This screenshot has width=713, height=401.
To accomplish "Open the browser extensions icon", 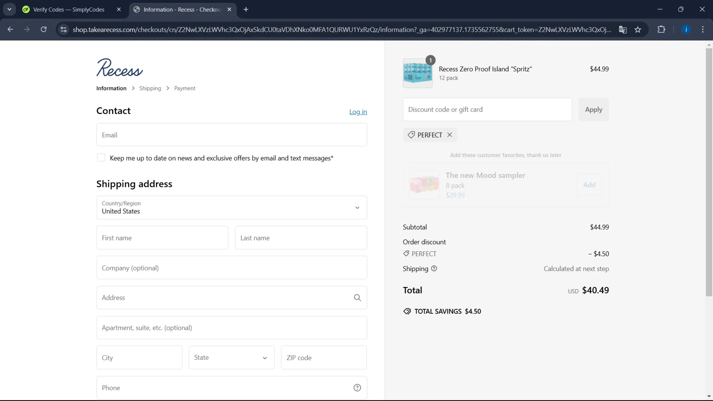I will tap(661, 29).
